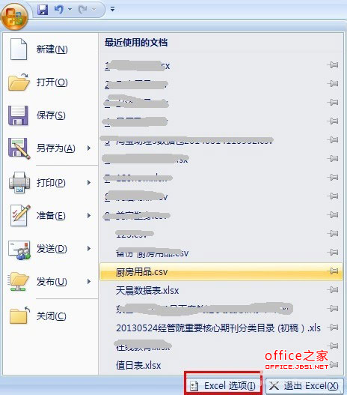Click the 退出 Excel(X) button
347x395 pixels.
pyautogui.click(x=304, y=385)
